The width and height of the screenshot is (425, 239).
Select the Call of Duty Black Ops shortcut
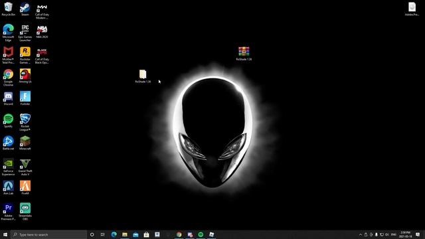42,55
